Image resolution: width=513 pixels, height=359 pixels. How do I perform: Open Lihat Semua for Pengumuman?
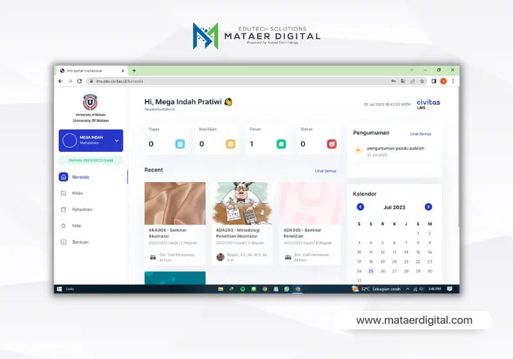pyautogui.click(x=421, y=134)
